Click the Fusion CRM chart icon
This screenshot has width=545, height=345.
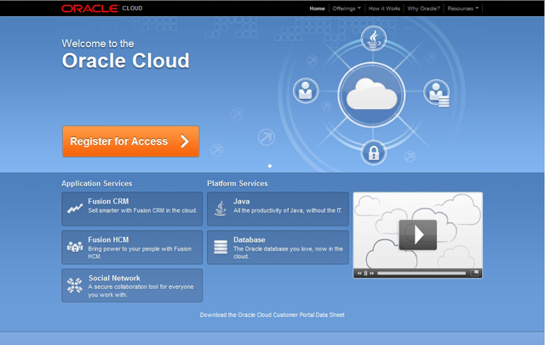75,209
